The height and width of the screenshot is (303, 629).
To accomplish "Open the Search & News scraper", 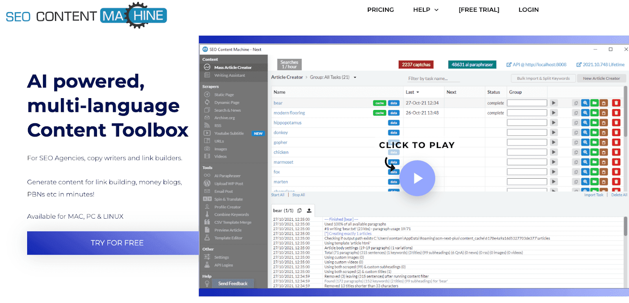I will [227, 110].
